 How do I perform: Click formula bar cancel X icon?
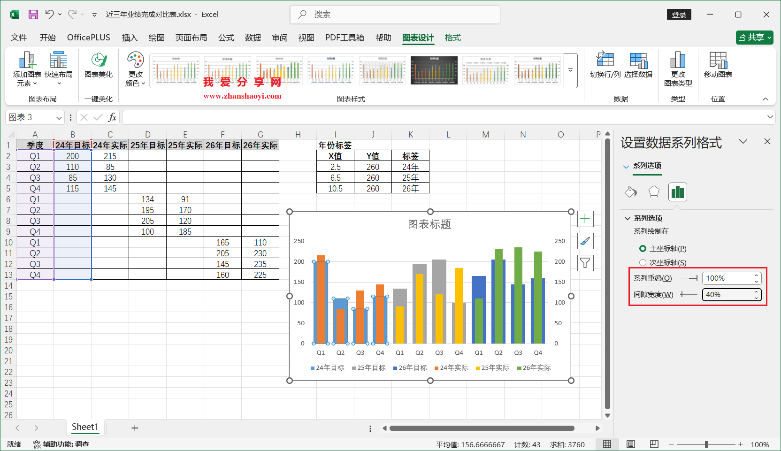click(x=84, y=117)
